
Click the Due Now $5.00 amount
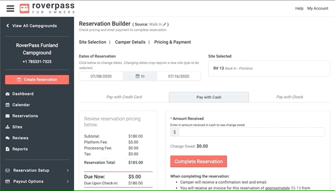coord(135,177)
